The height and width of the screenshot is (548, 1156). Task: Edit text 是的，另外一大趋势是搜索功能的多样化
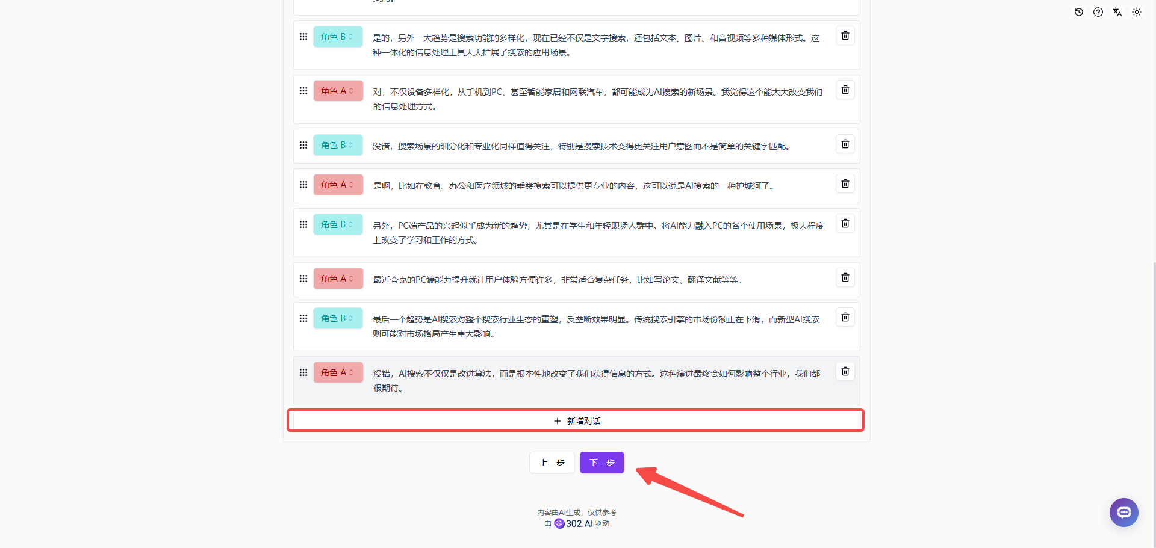596,45
